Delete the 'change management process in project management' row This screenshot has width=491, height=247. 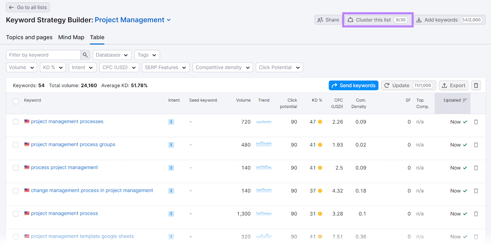click(476, 191)
